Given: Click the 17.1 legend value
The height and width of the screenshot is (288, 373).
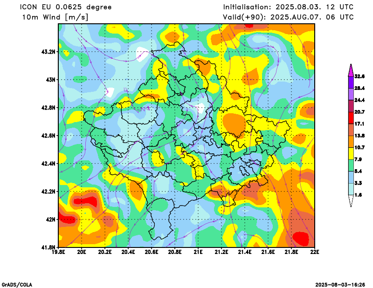Looking at the screenshot, I should [x=359, y=124].
